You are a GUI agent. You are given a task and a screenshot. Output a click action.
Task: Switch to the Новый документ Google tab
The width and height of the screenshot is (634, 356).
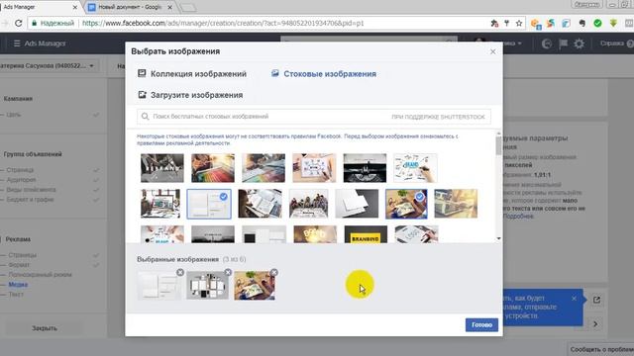(x=130, y=7)
